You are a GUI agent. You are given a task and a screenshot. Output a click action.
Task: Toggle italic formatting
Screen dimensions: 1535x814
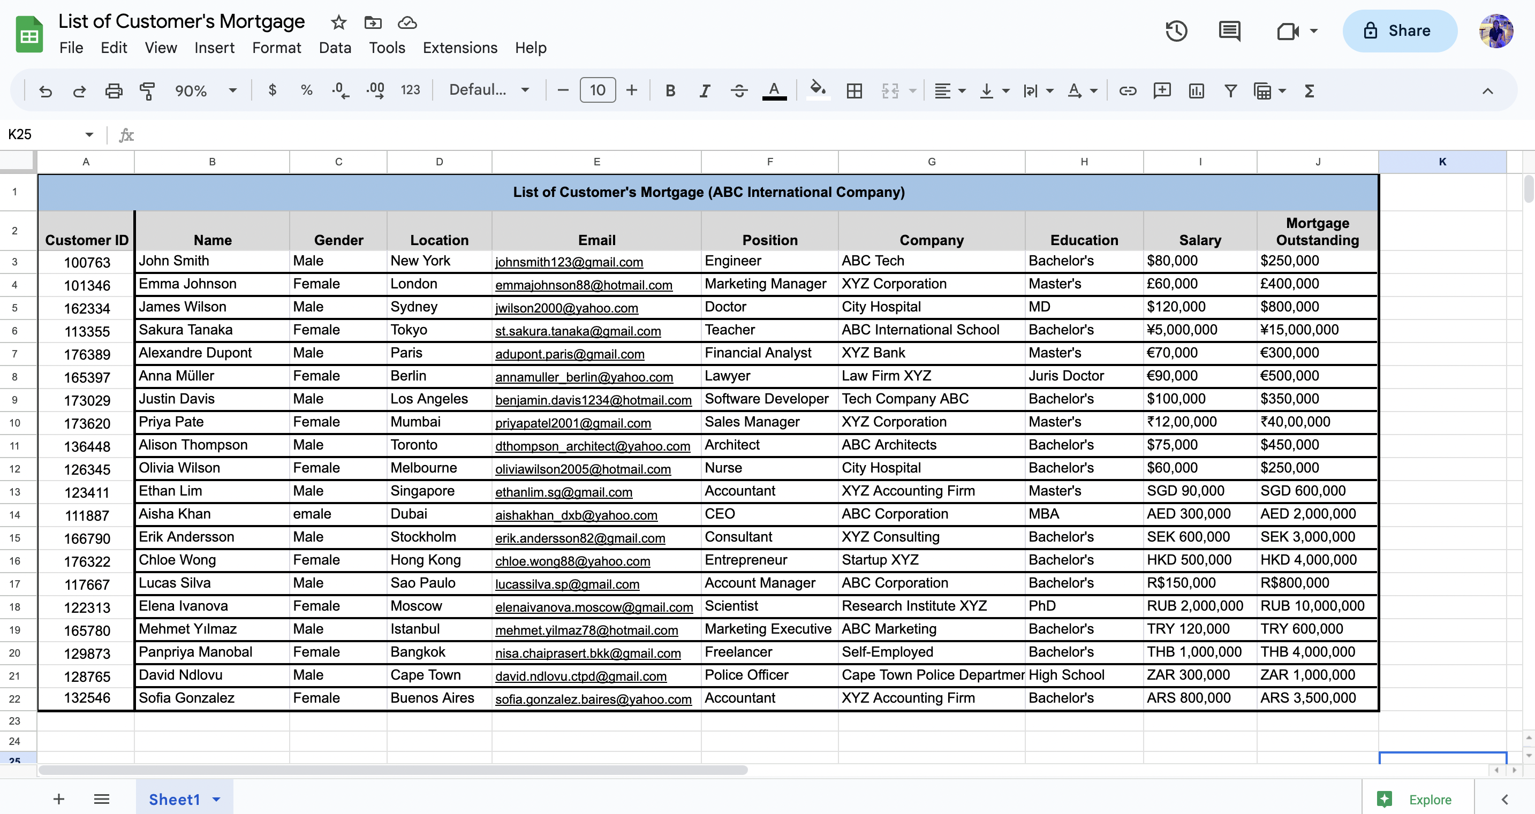[705, 90]
